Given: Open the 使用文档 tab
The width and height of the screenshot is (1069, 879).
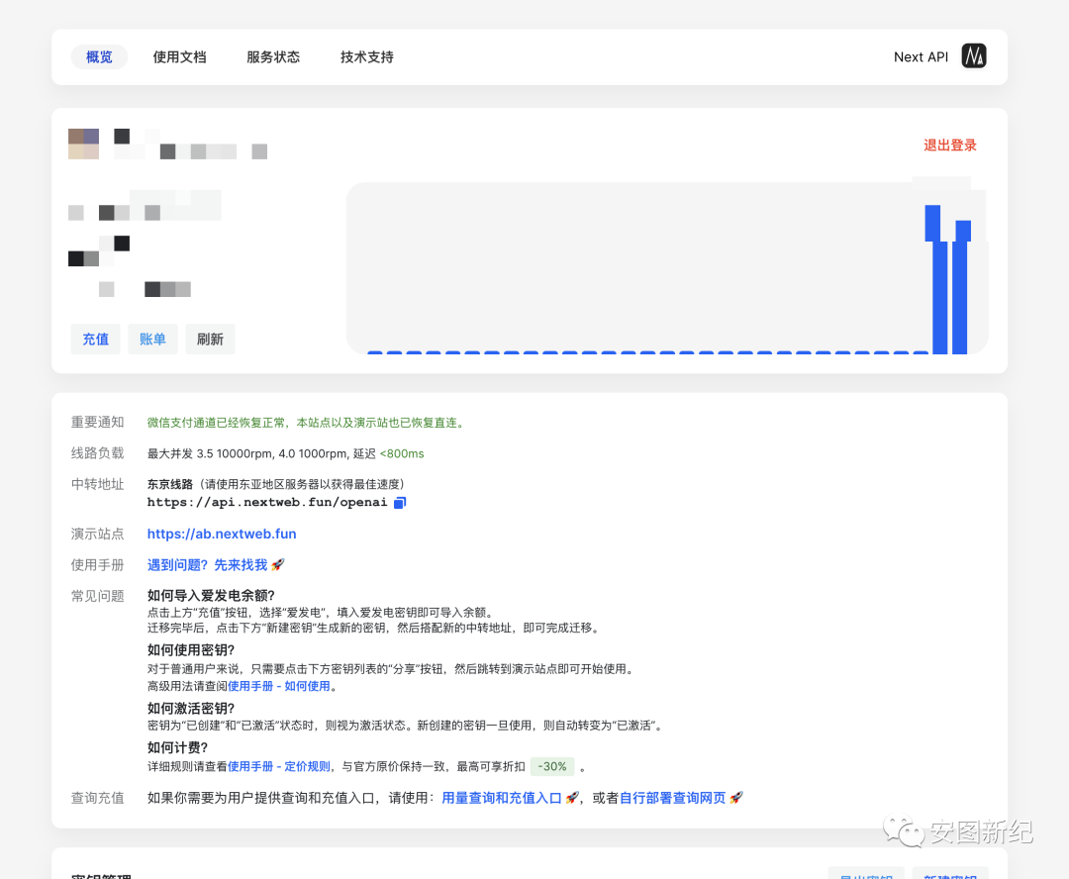Looking at the screenshot, I should coord(179,57).
